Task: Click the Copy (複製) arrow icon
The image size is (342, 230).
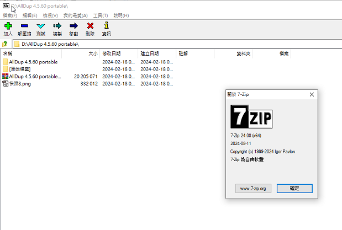Action: pyautogui.click(x=57, y=26)
